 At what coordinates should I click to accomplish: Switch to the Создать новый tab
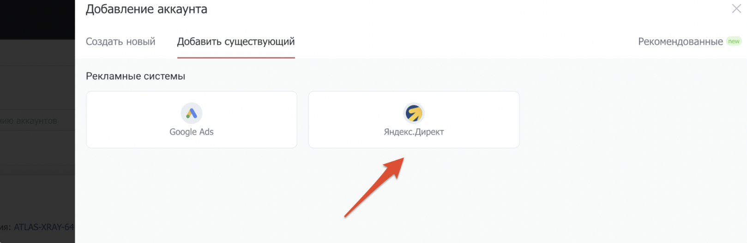tap(120, 41)
